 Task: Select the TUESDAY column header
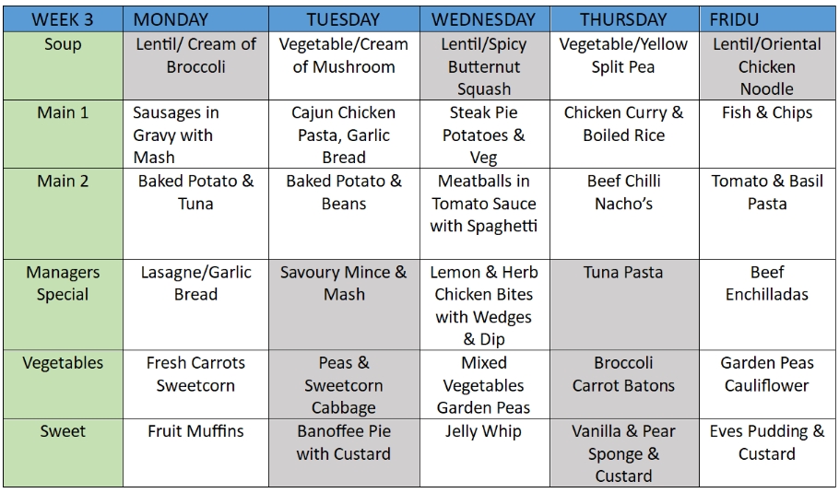(343, 18)
